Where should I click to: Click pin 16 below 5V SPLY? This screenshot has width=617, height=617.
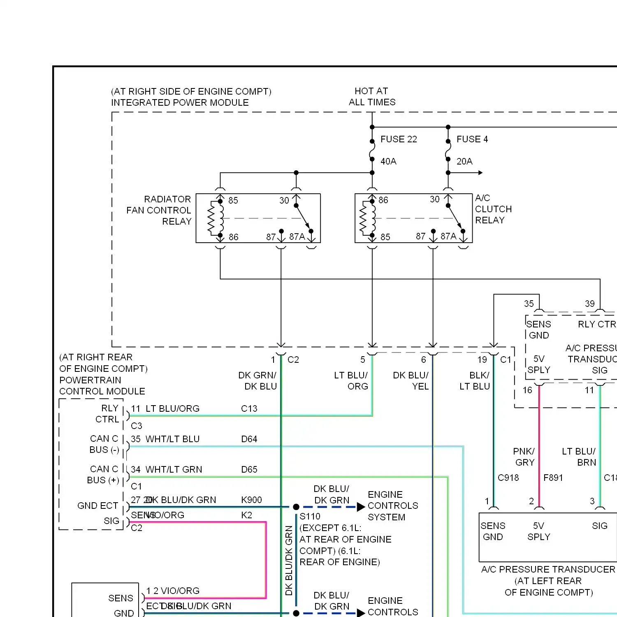pyautogui.click(x=527, y=390)
